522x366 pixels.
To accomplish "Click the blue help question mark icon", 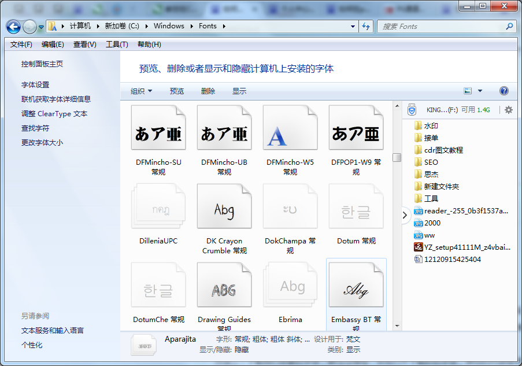I will point(504,91).
